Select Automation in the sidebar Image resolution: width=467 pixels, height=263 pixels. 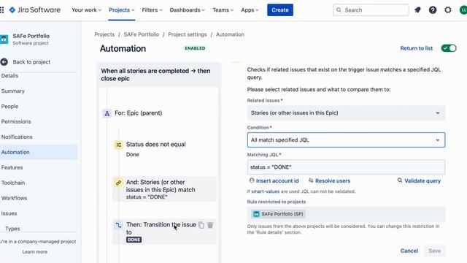tap(39, 152)
